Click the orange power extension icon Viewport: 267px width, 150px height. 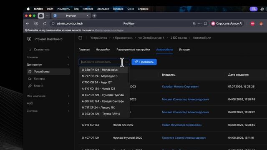point(261,24)
